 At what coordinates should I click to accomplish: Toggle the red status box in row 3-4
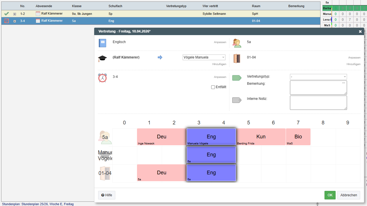point(7,21)
